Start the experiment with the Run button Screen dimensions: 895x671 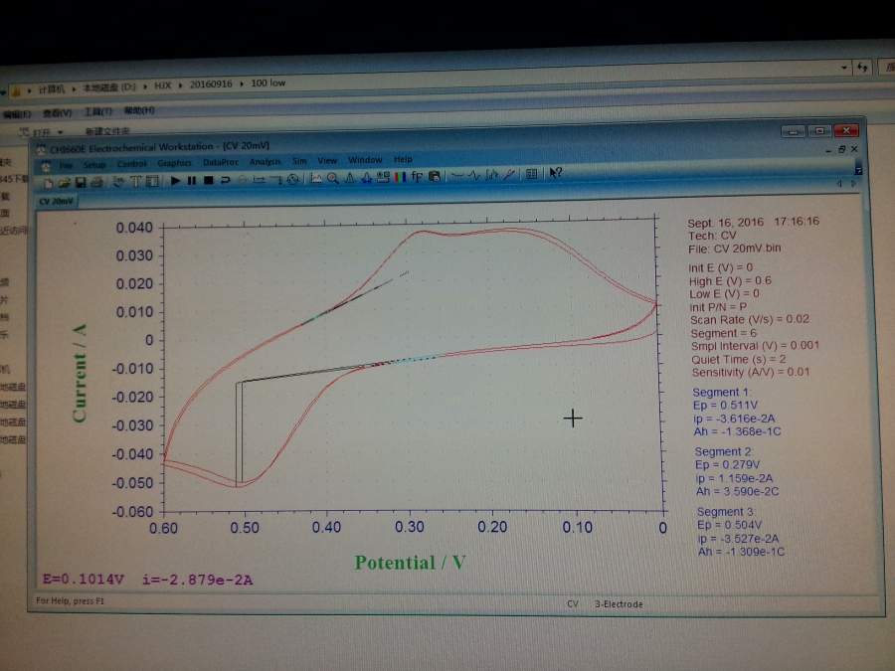coord(175,181)
